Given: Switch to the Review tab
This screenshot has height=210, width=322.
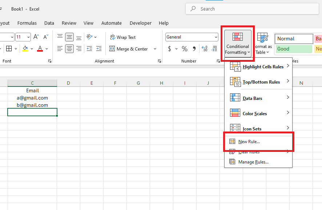Looking at the screenshot, I should [x=69, y=23].
